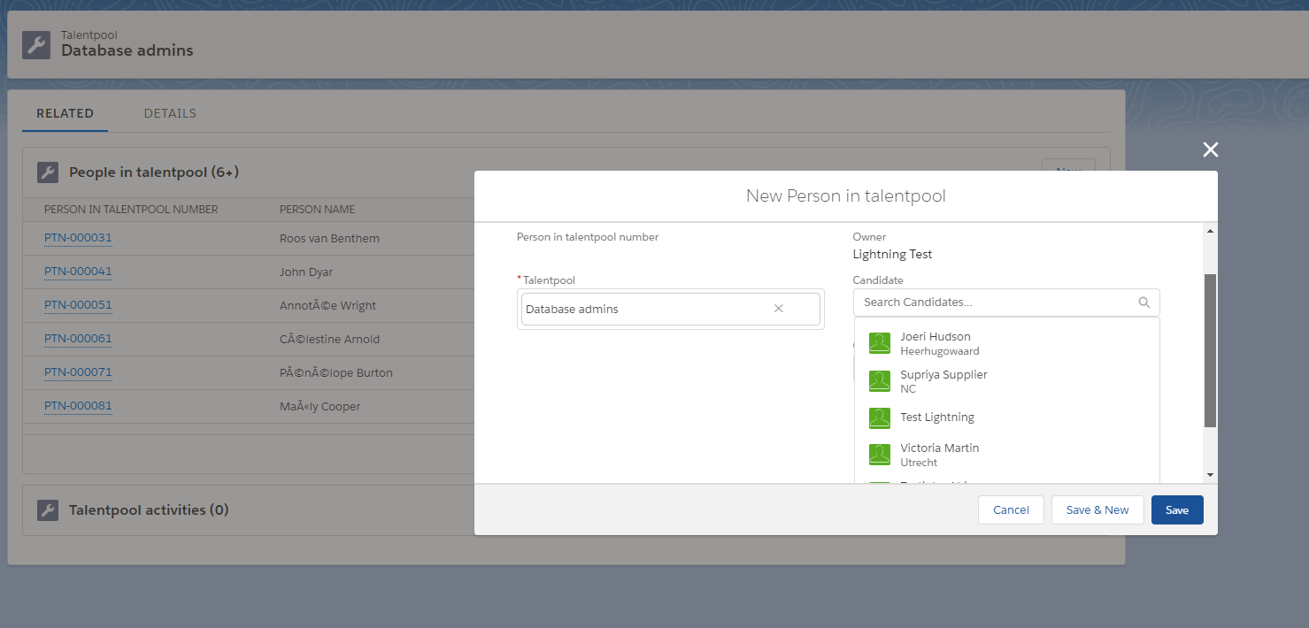Image resolution: width=1309 pixels, height=628 pixels.
Task: Click Lightning Test owner value
Action: (892, 255)
